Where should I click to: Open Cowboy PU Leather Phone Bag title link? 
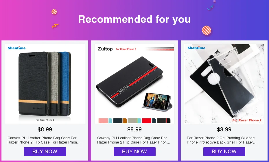click(134, 140)
